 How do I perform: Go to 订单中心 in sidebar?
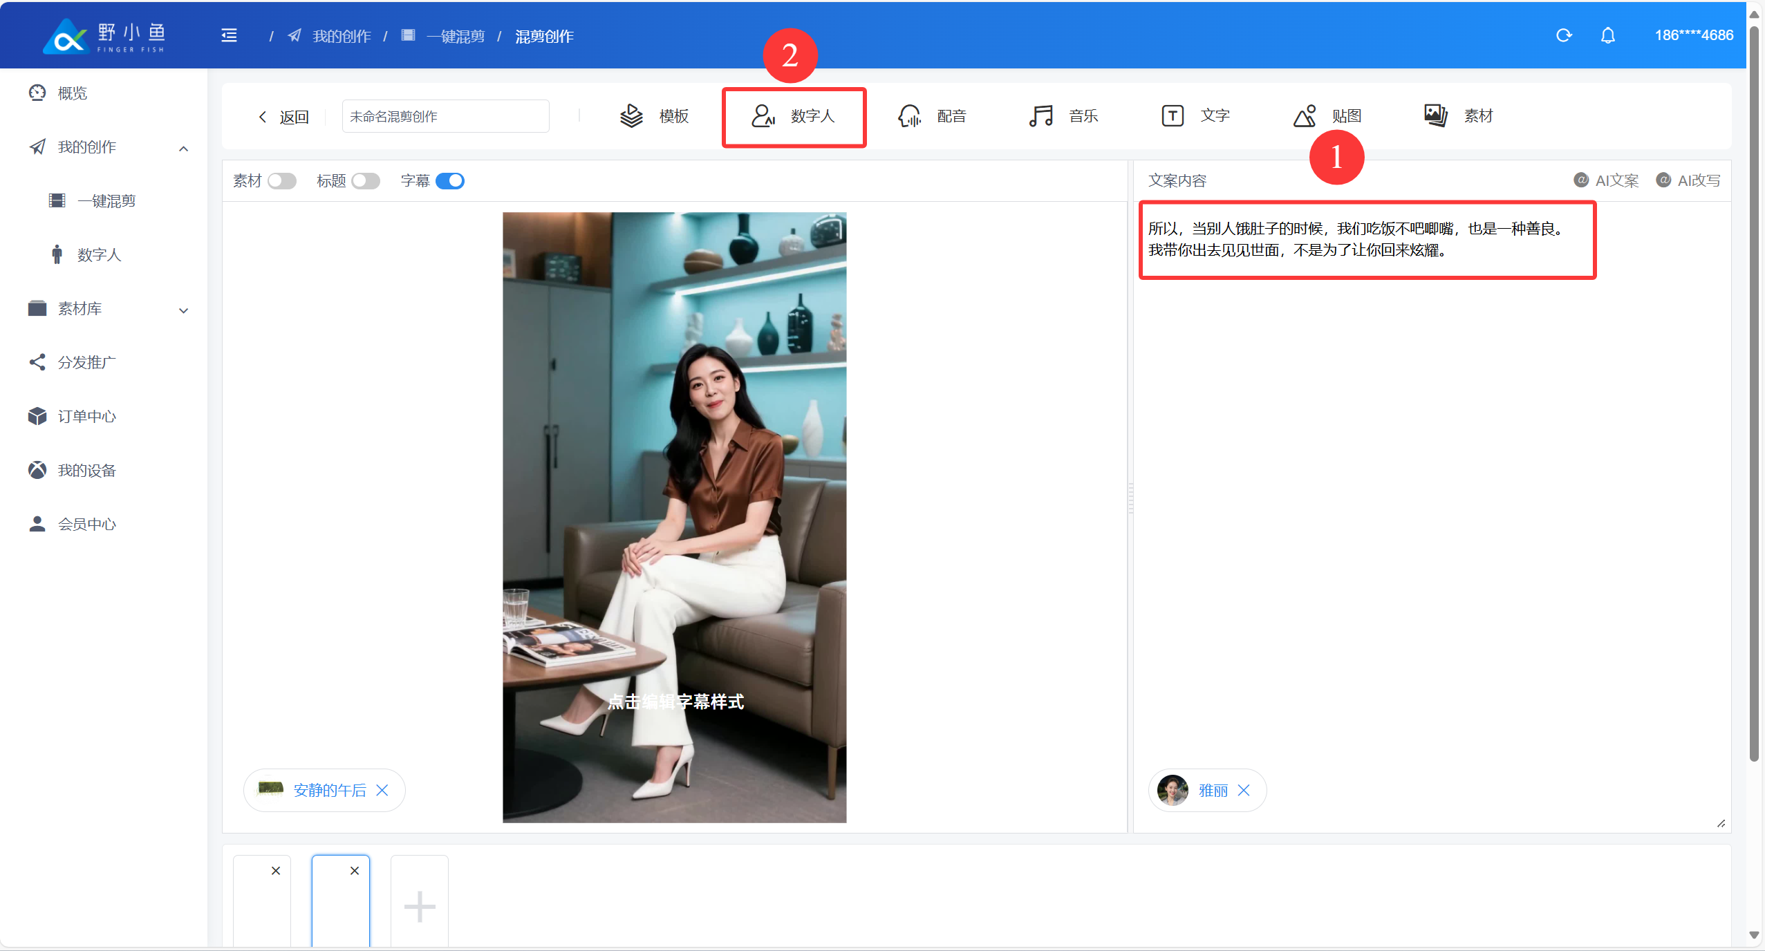tap(86, 417)
